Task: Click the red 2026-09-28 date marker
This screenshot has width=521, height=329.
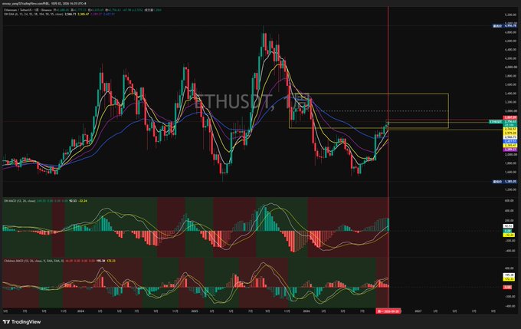Action: point(388,311)
